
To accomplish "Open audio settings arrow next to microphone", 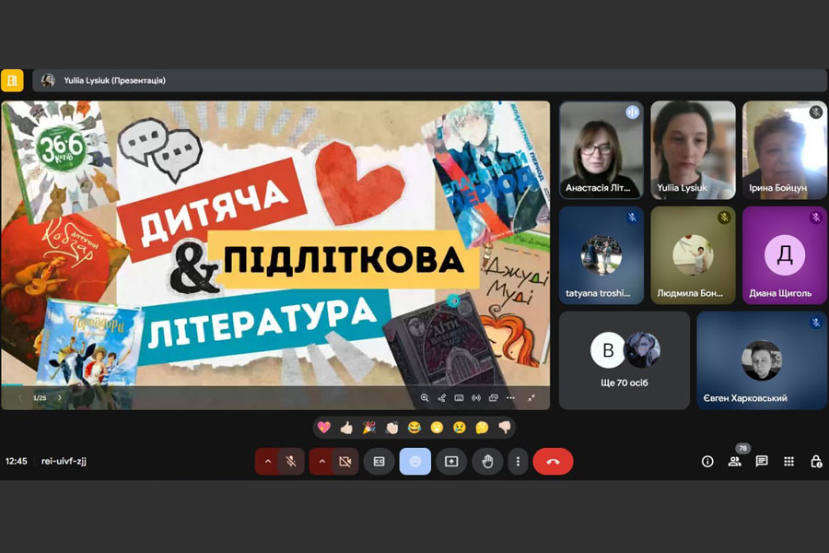I will 268,462.
